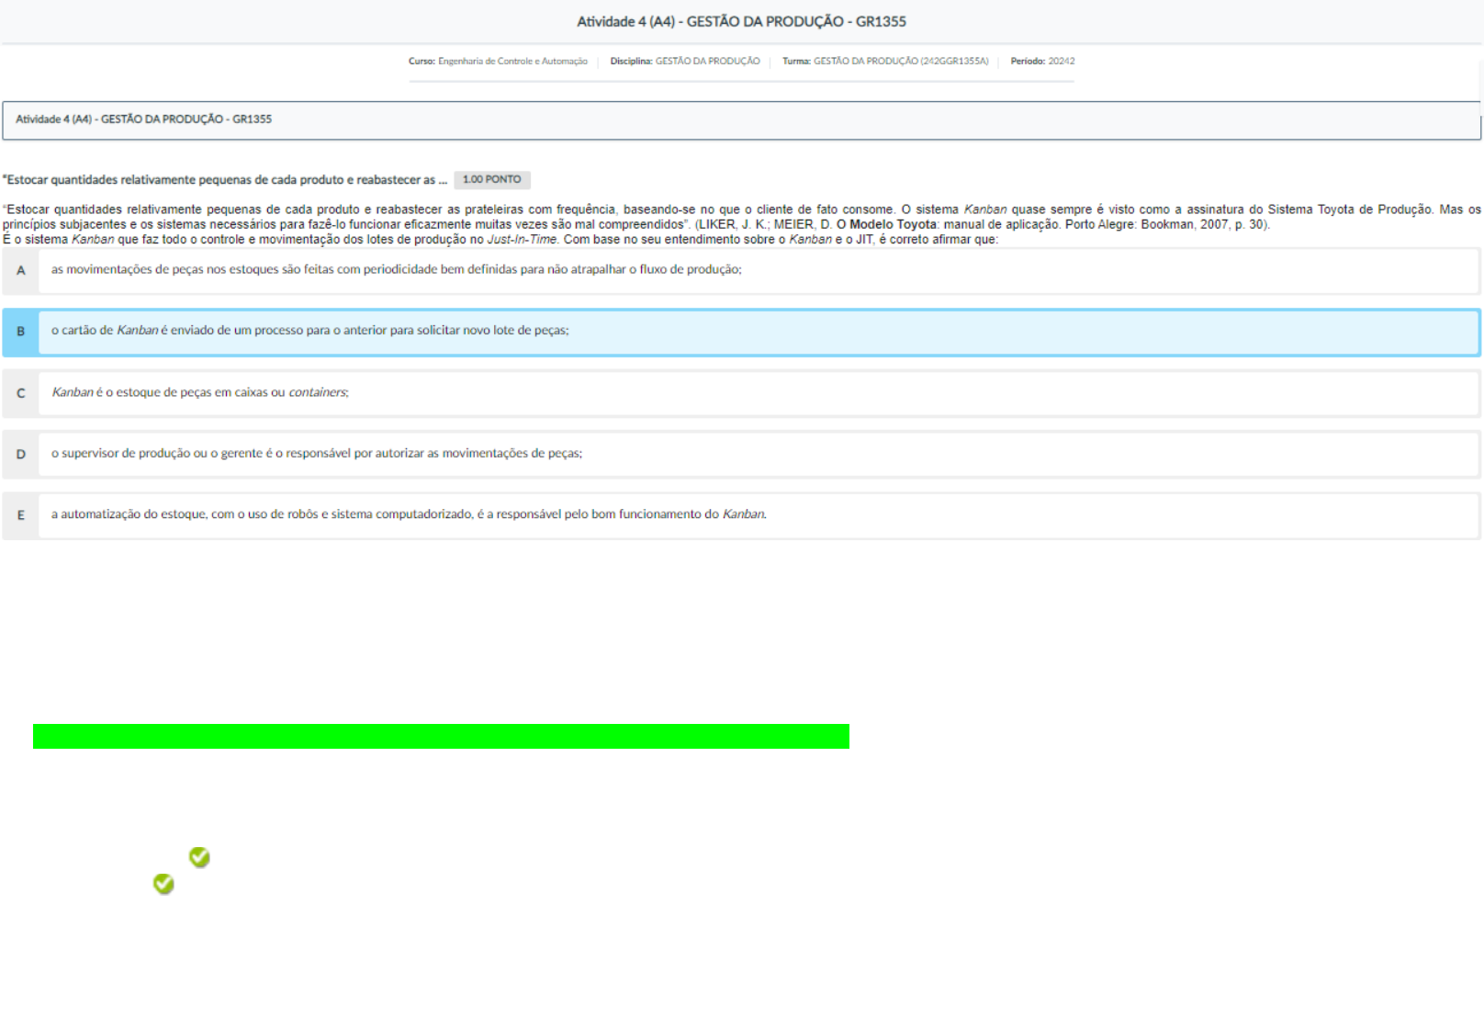Select answer letter C box
Viewport: 1484px width, 1017px height.
[x=21, y=393]
